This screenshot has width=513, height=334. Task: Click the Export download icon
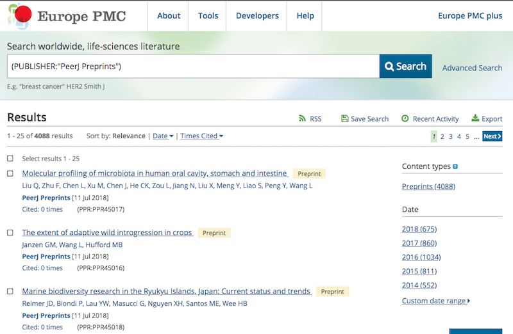point(475,118)
